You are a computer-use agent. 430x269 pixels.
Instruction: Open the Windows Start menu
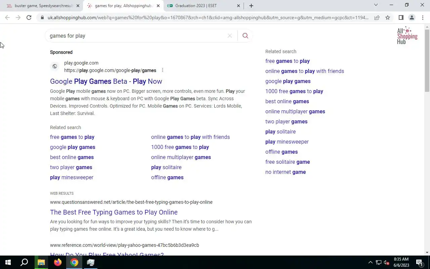point(8,262)
